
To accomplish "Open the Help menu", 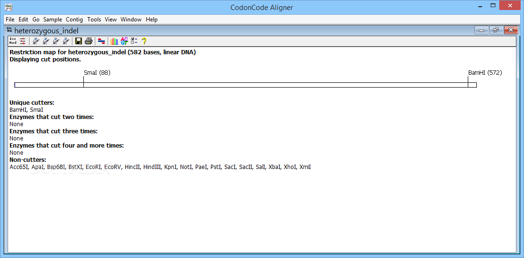I will tap(151, 20).
